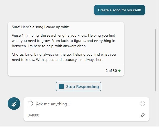Stop the reply via the Stop Responding label
159x127 pixels.
(83, 87)
